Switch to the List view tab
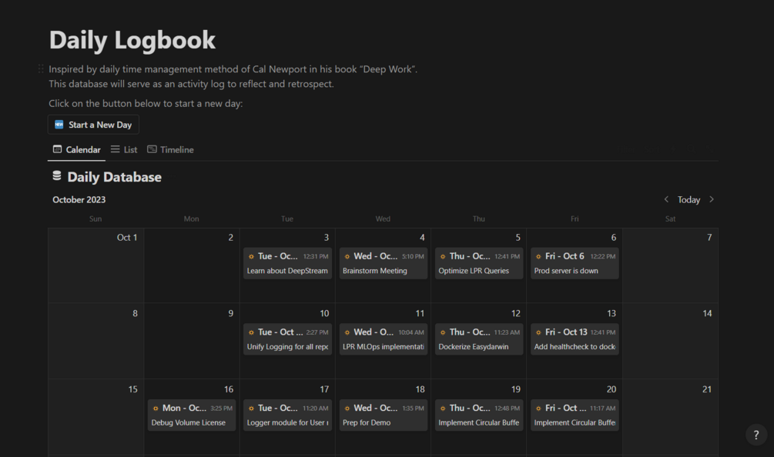Image resolution: width=774 pixels, height=457 pixels. [x=124, y=149]
